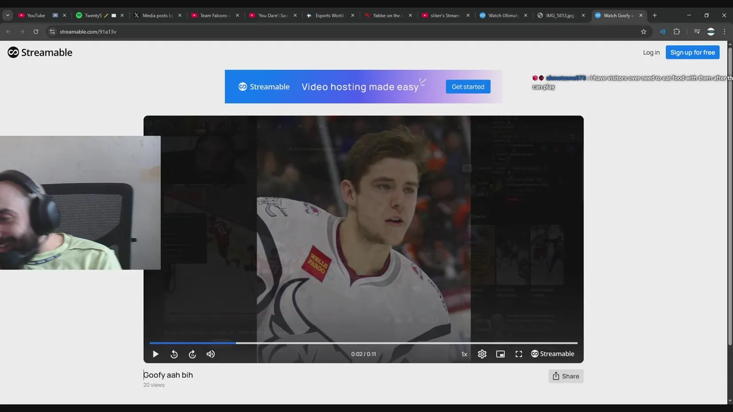The width and height of the screenshot is (733, 412).
Task: Skip forward five seconds in video
Action: point(192,354)
